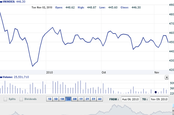
Task: Select the 5Y time range
Action: 94,99
